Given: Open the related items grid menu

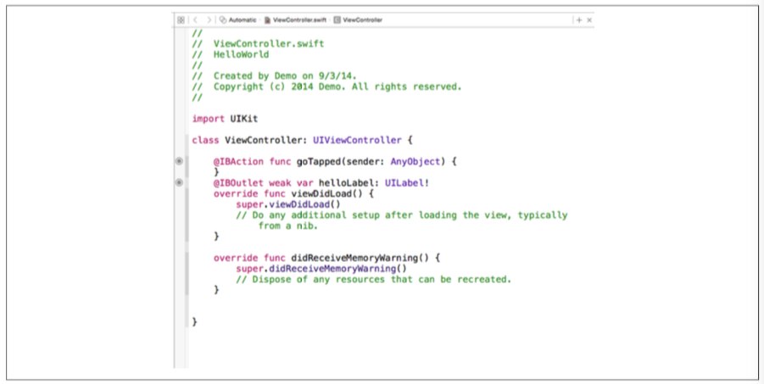Looking at the screenshot, I should click(x=181, y=19).
